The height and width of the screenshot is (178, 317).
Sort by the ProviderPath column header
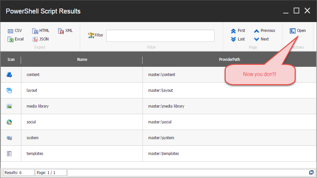point(229,60)
